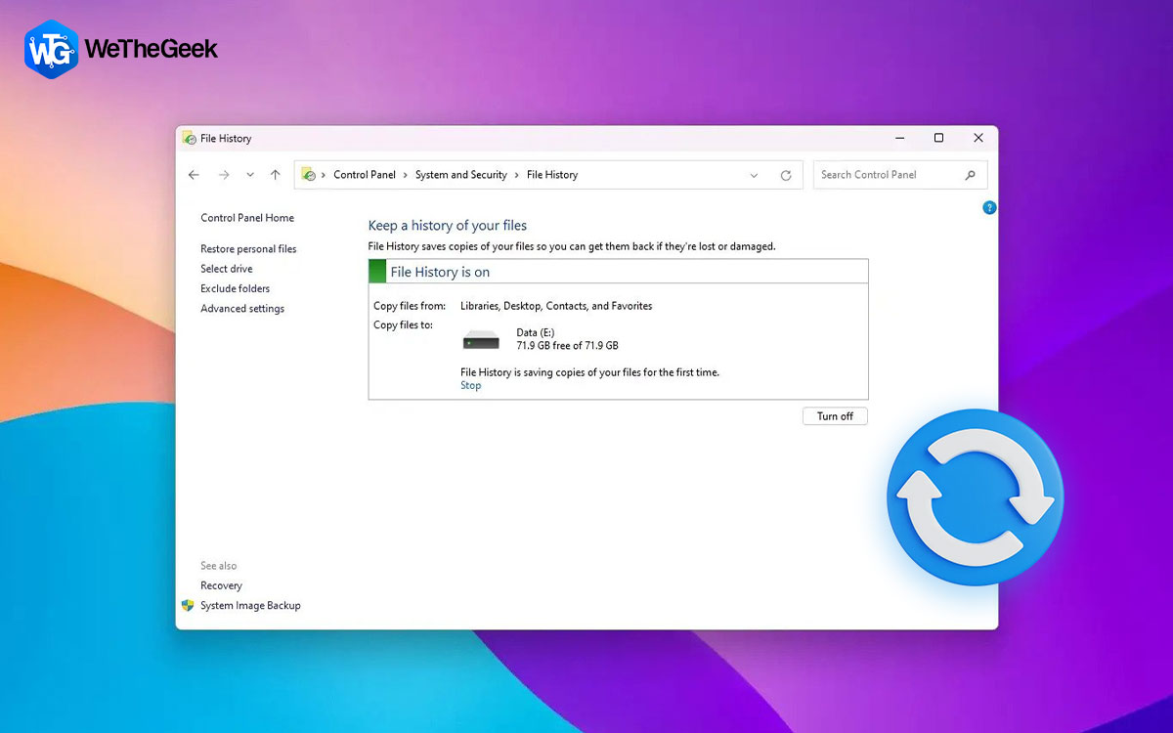Open Exclude folders link
Image resolution: width=1173 pixels, height=733 pixels.
236,288
